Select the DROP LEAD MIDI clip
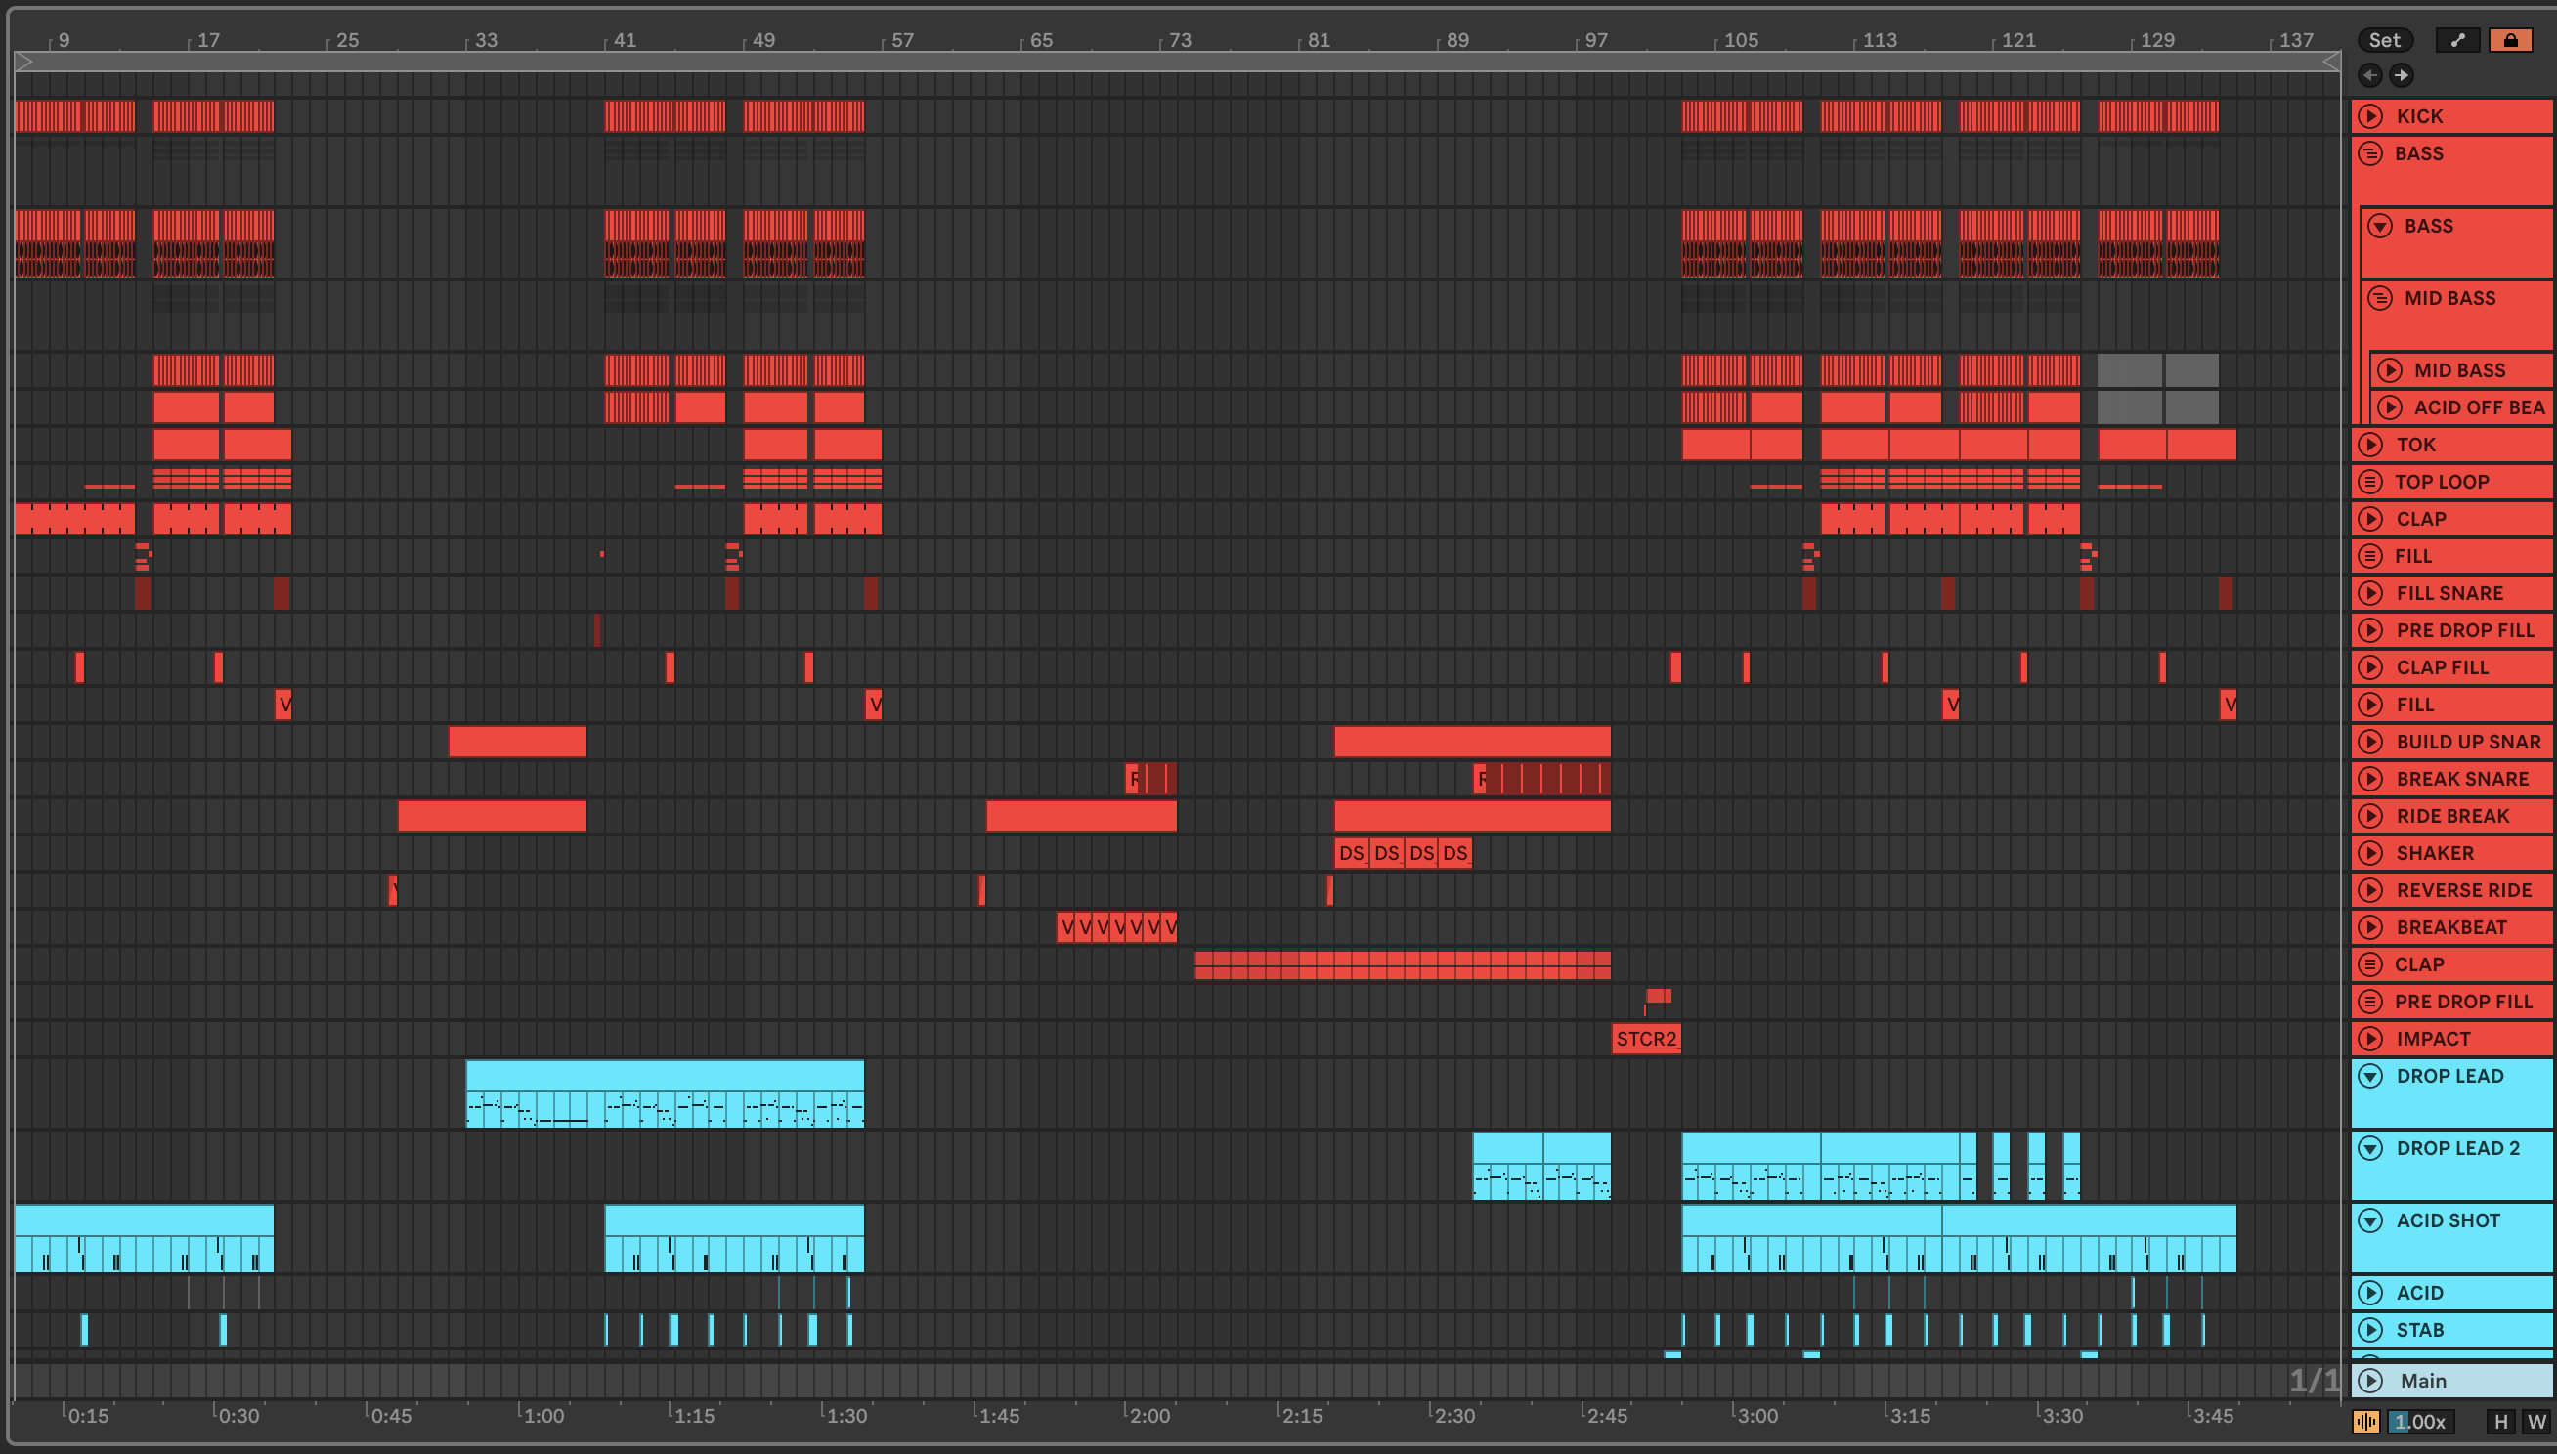The height and width of the screenshot is (1454, 2557). pos(665,1093)
